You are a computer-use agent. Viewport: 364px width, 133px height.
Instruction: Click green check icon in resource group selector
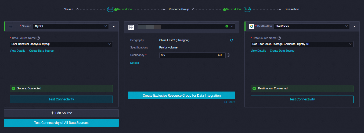pos(227,26)
